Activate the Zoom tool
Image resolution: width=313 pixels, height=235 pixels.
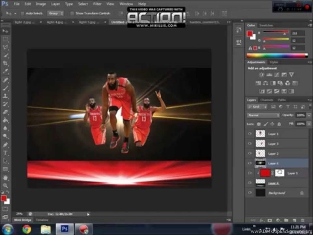(x=5, y=185)
